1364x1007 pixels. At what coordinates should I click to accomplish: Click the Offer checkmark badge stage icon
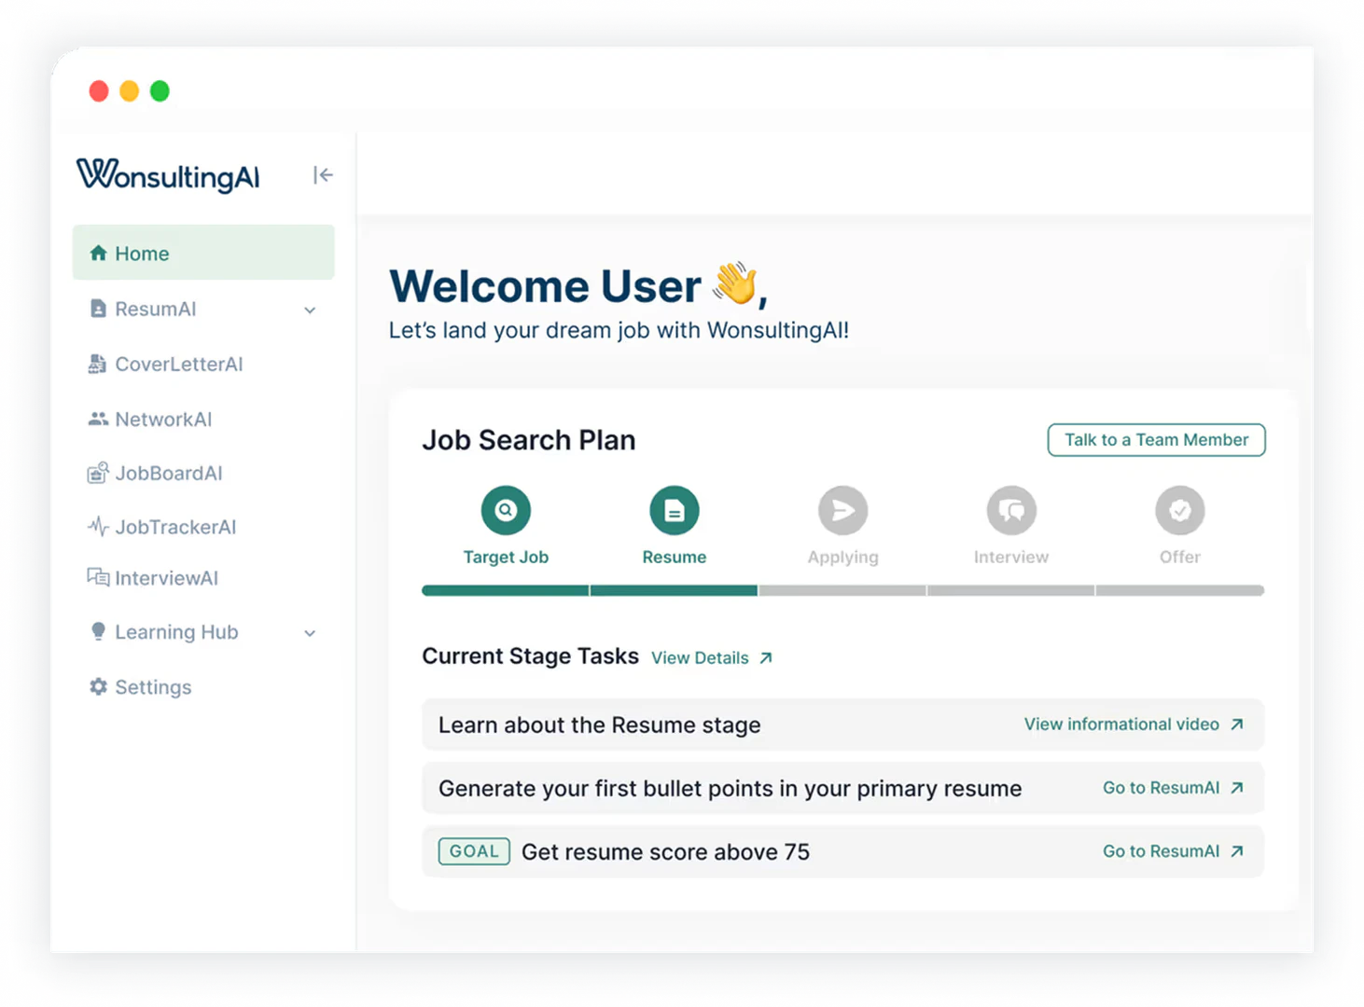click(x=1179, y=510)
